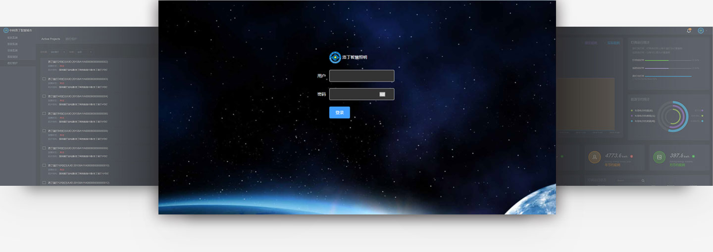Check the box for lamp UUID ending 00012
The width and height of the screenshot is (713, 252).
[44, 183]
